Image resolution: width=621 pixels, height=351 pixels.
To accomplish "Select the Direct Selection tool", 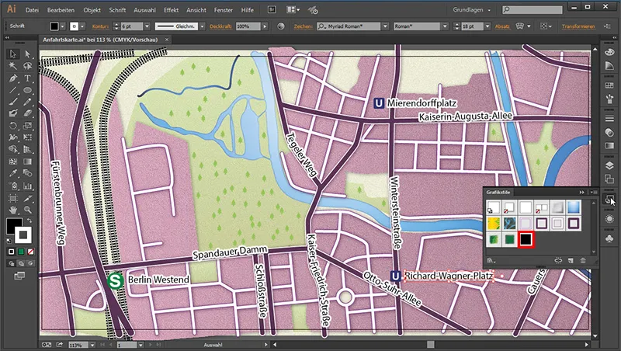I will click(27, 54).
